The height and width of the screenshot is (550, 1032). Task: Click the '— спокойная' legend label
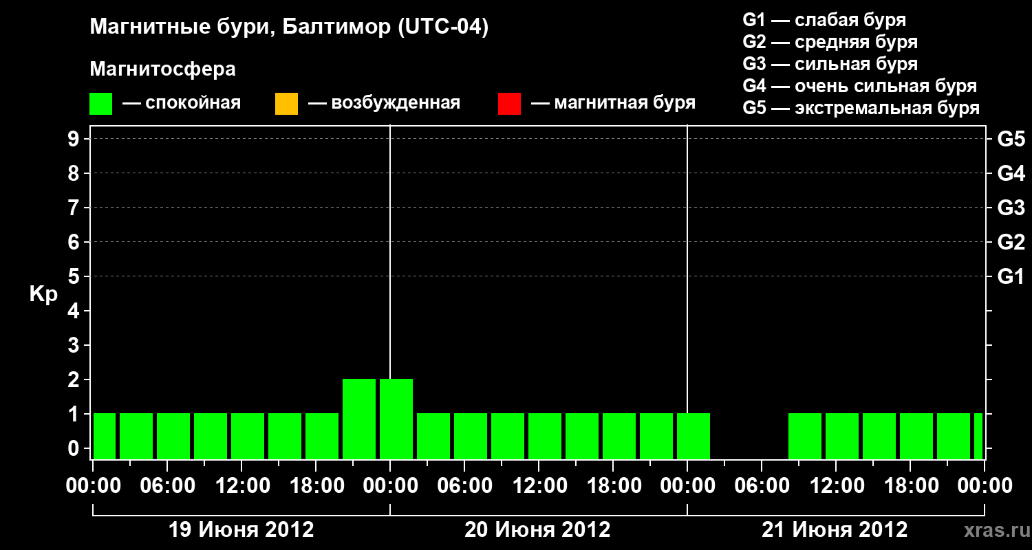182,104
